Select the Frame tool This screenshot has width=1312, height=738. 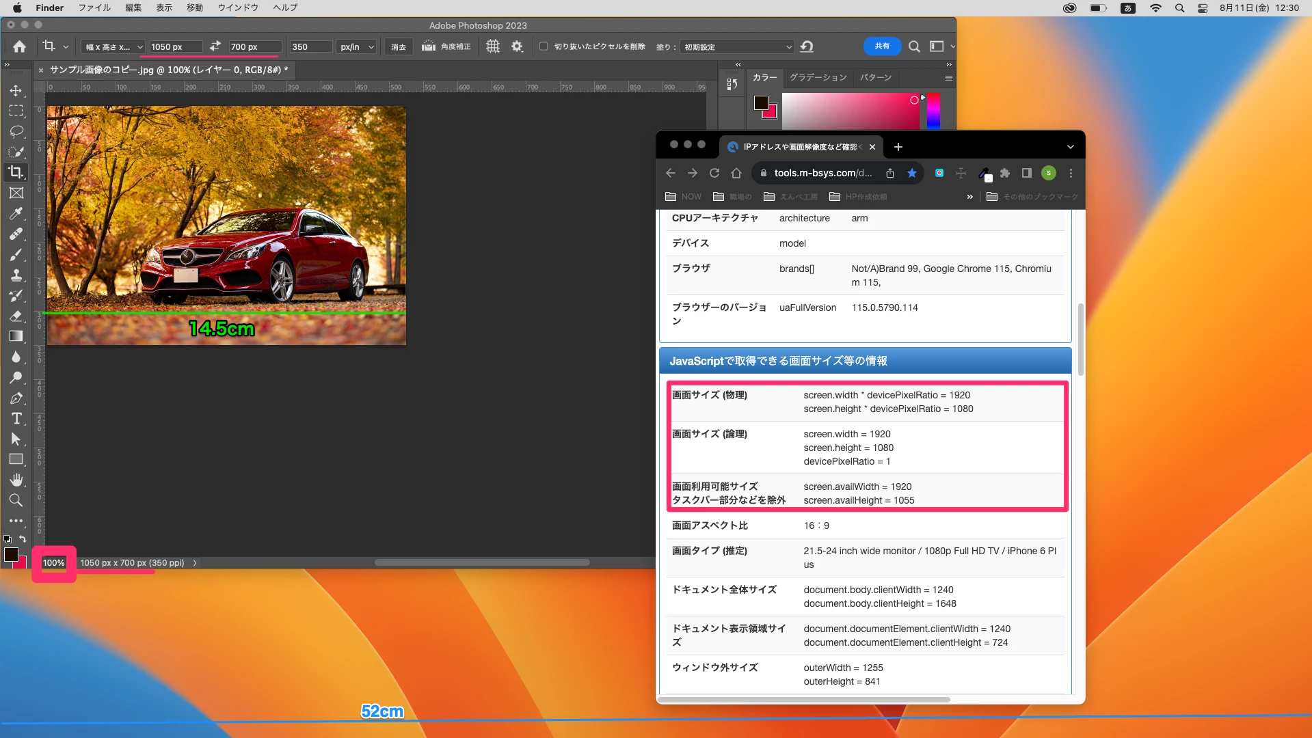(16, 193)
